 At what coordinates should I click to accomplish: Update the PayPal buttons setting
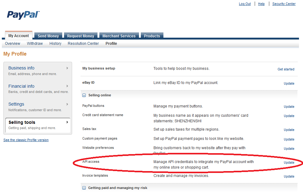click(289, 107)
